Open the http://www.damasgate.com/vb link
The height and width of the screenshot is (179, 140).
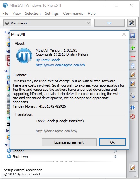(x=60, y=65)
